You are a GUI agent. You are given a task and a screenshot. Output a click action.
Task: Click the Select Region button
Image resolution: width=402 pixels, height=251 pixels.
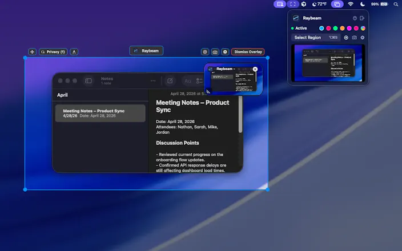click(x=316, y=38)
